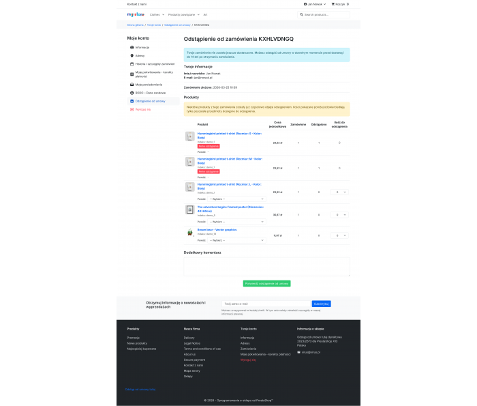The width and height of the screenshot is (477, 406).
Task: Open quantity dropdown for Framed poster
Action: click(x=339, y=215)
